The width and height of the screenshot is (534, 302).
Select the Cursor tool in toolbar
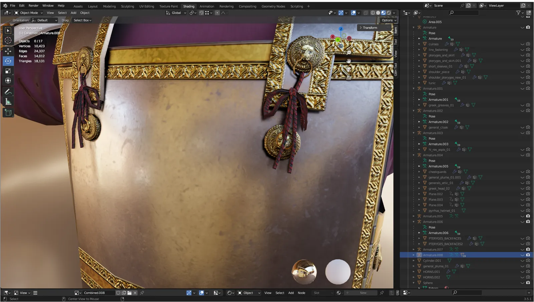point(8,41)
